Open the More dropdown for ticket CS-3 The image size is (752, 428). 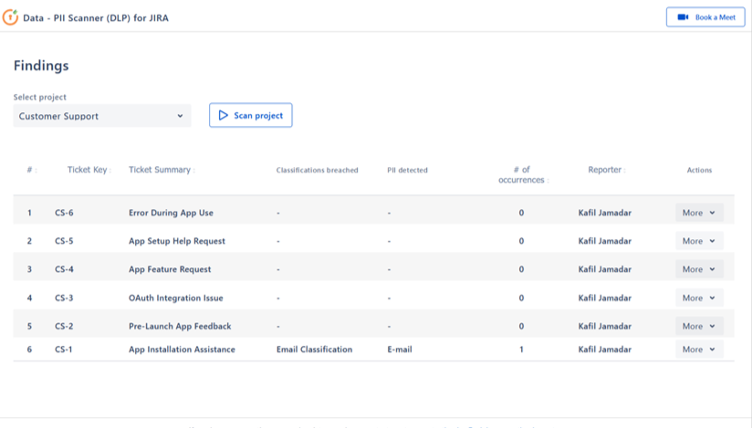(x=699, y=298)
